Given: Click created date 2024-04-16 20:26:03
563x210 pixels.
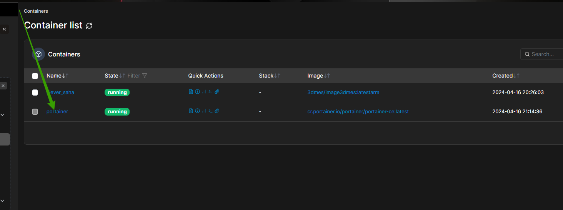Looking at the screenshot, I should 518,93.
